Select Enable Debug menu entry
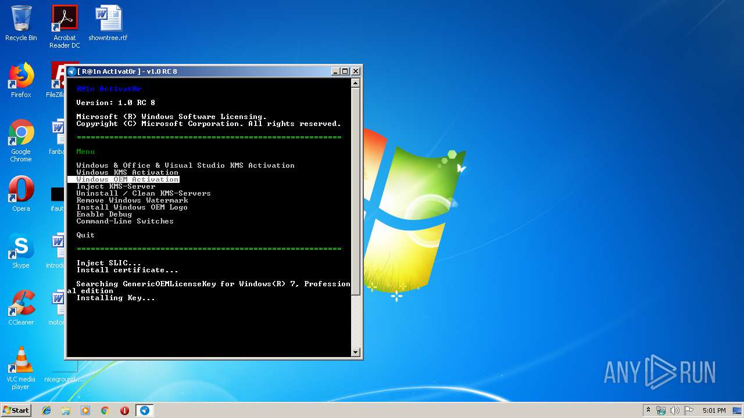The image size is (744, 418). pos(104,214)
